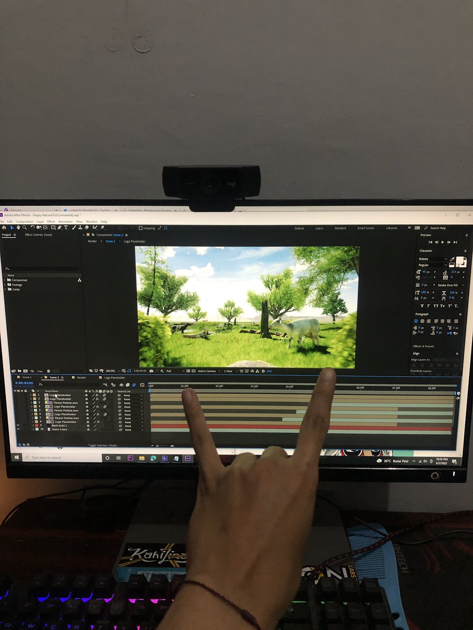Jump to first frame in Preview panel
The width and height of the screenshot is (473, 630).
430,242
